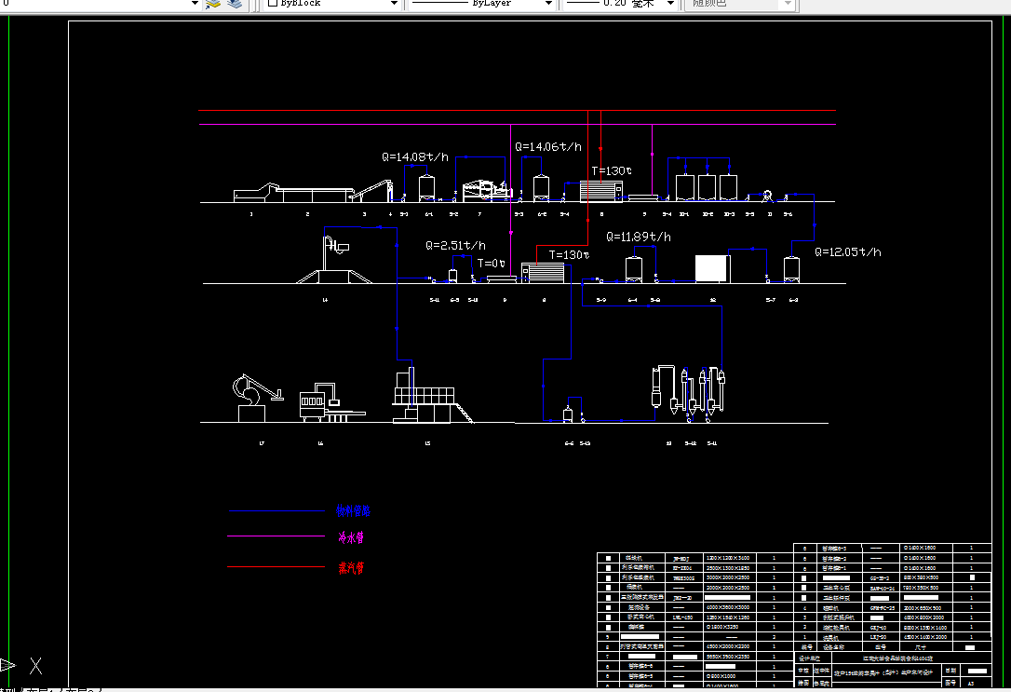Click the red legend sample line
Viewport: 1011px width, 692px height.
point(276,567)
